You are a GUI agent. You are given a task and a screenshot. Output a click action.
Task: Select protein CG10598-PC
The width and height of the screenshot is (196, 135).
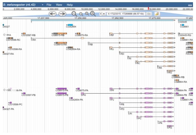[11, 103]
